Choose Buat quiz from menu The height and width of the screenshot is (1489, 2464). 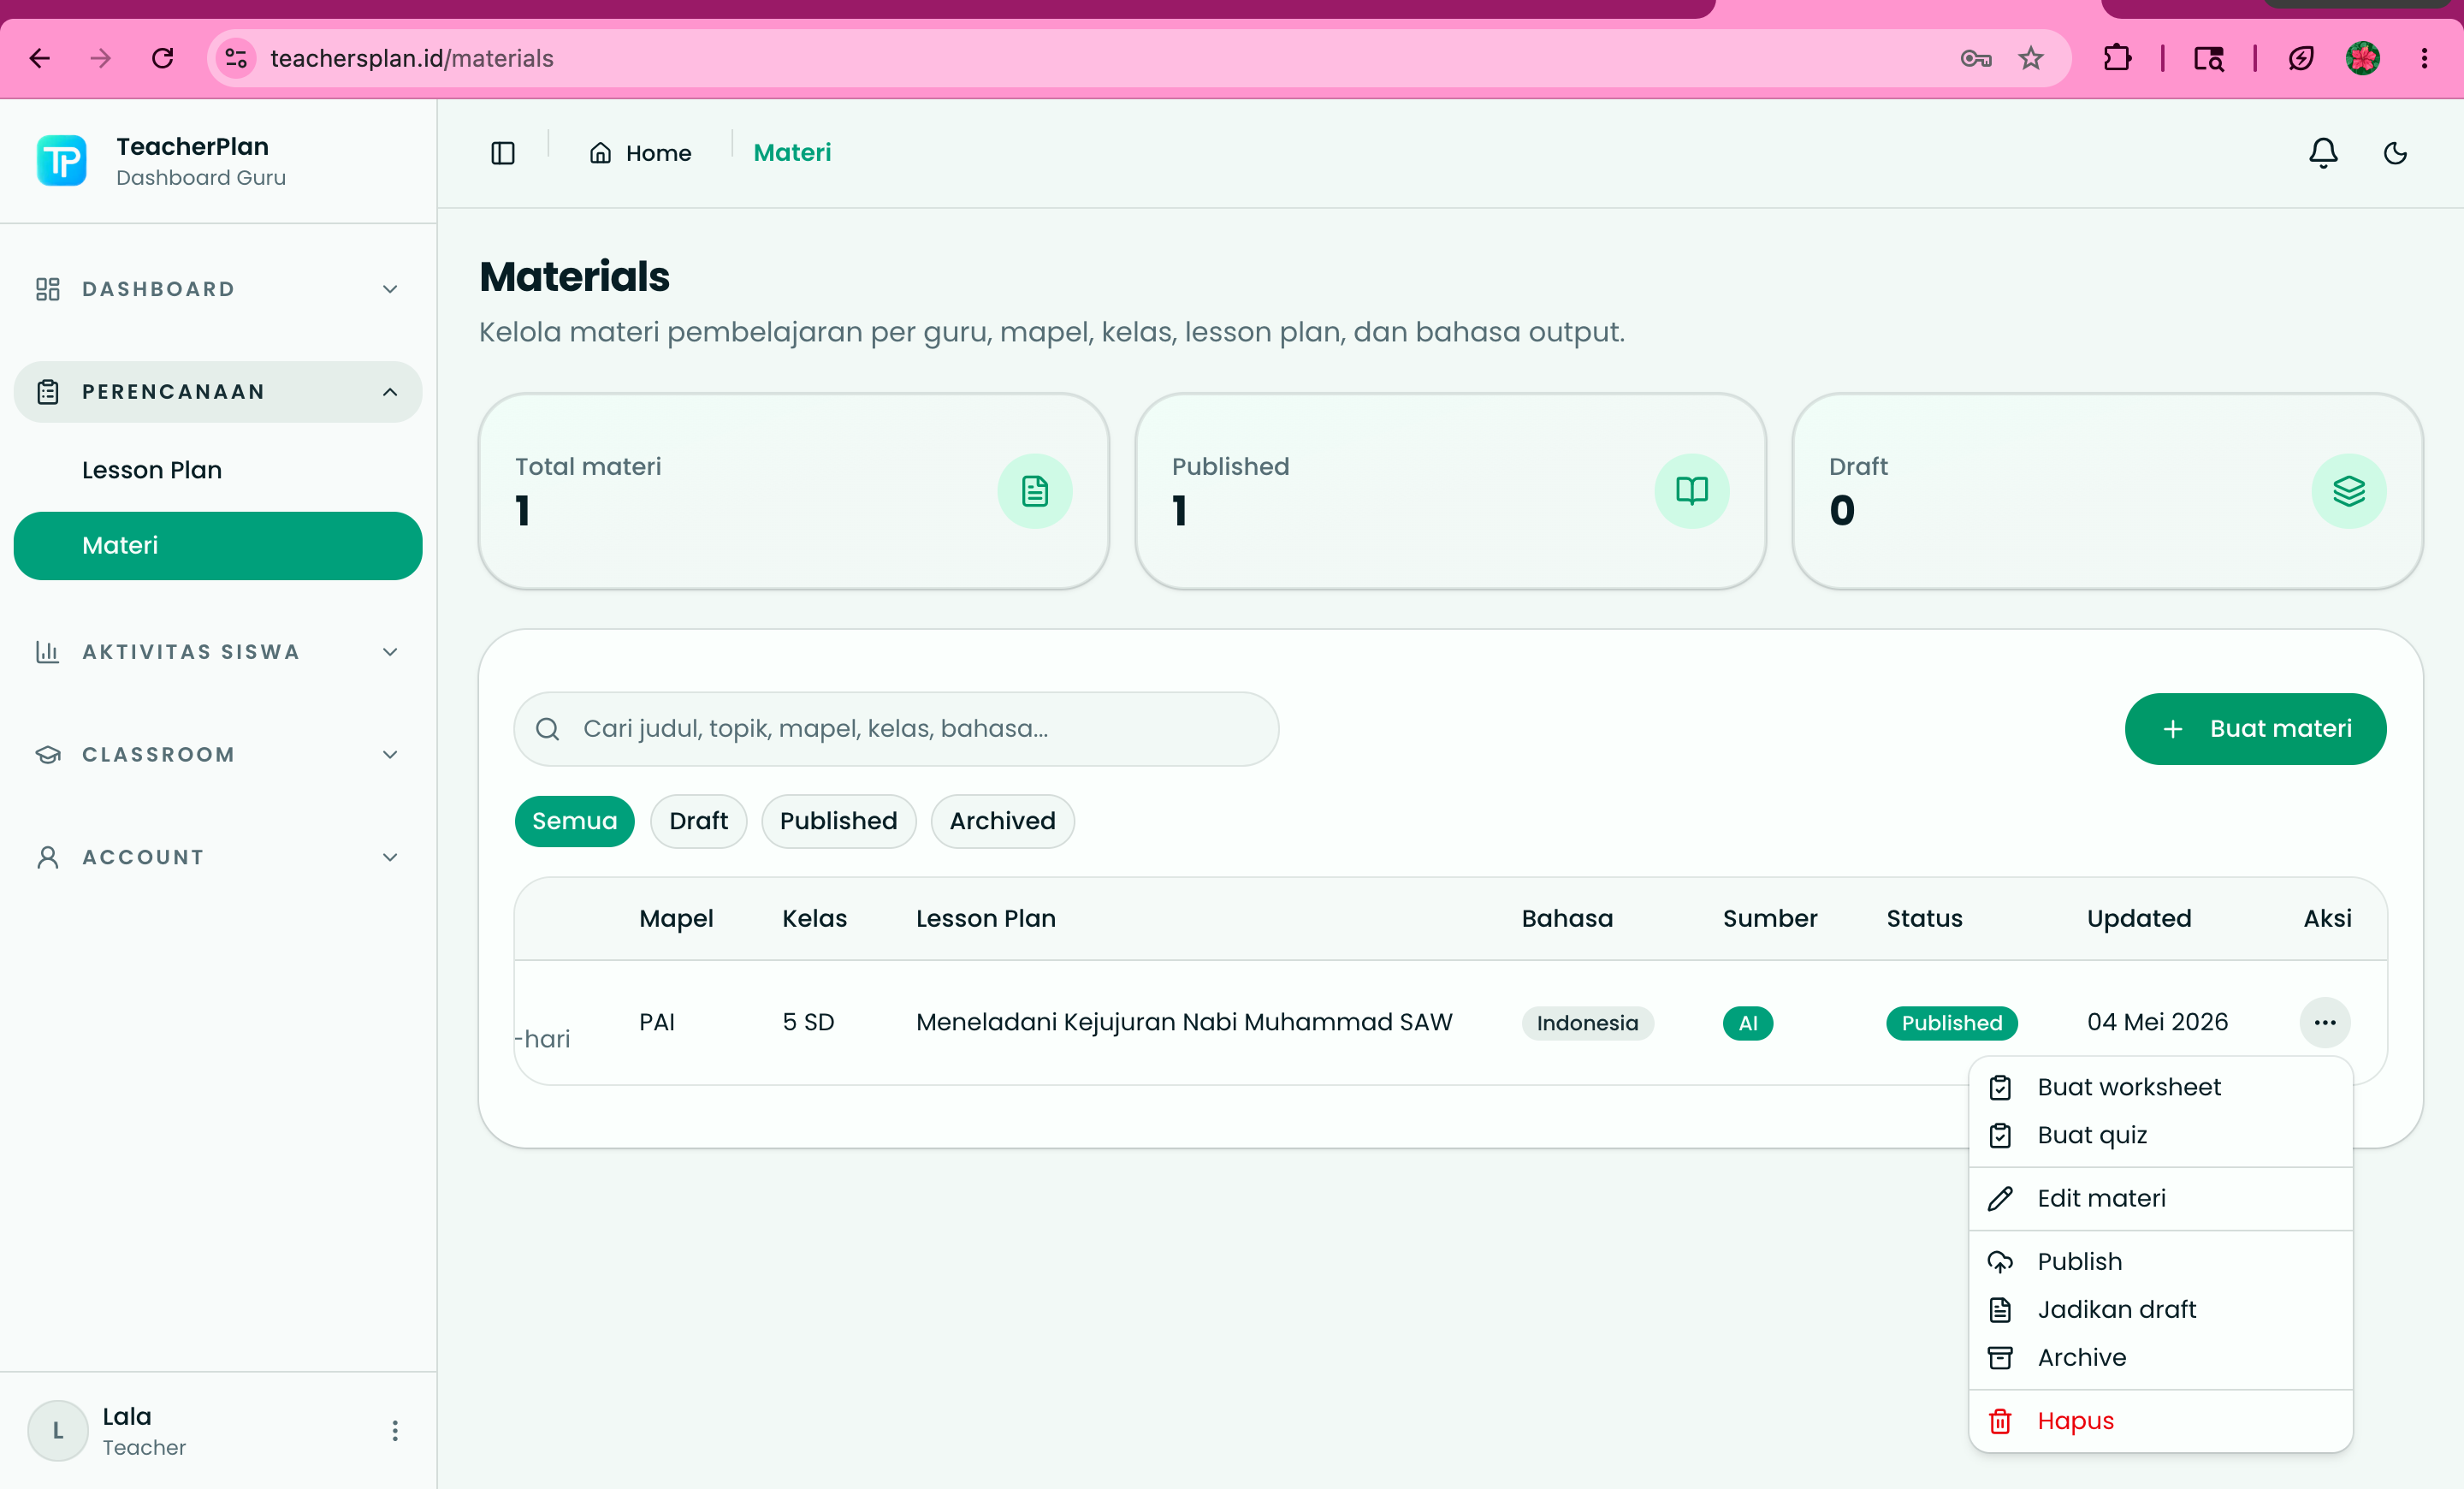coord(2160,1135)
